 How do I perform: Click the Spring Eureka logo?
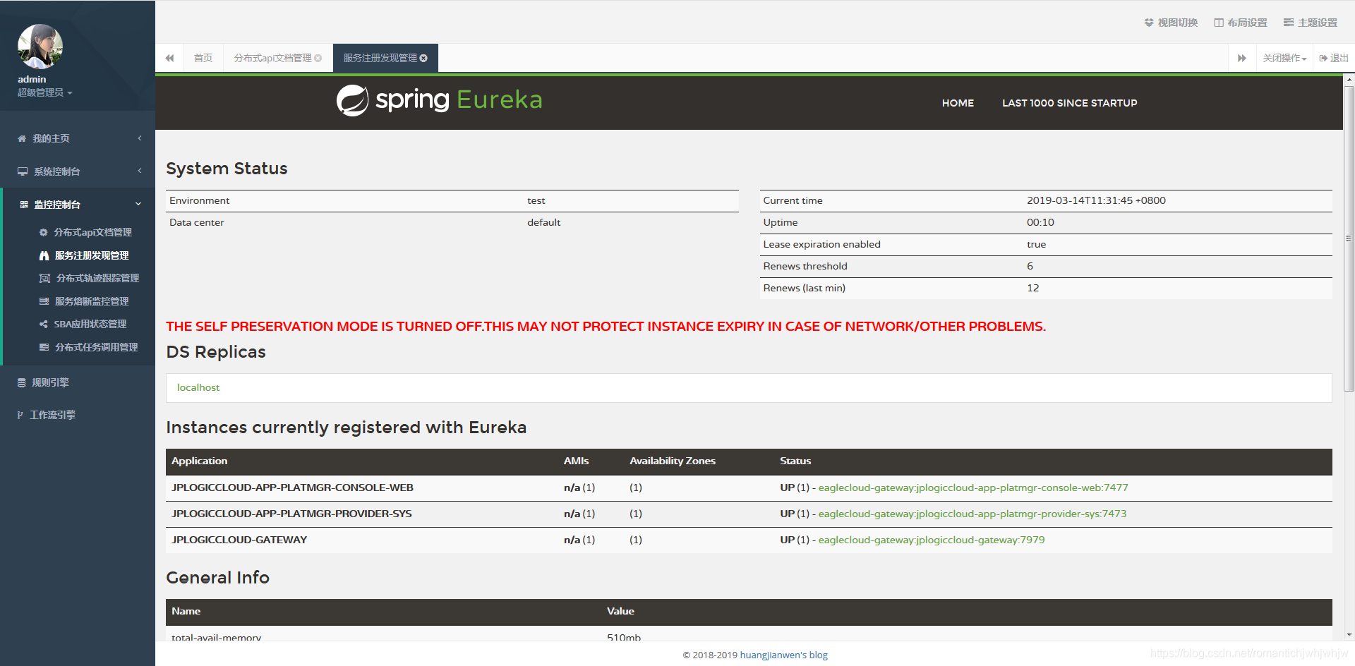(x=439, y=100)
